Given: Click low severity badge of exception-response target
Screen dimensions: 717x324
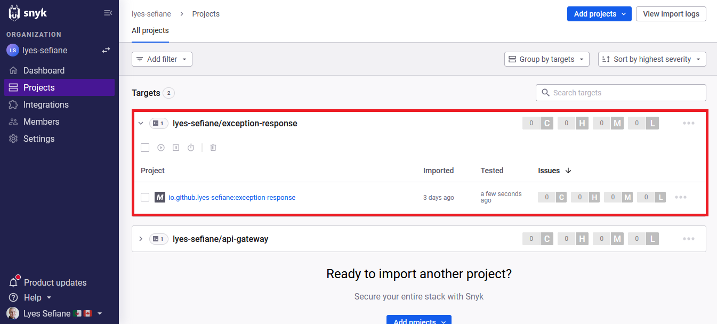Looking at the screenshot, I should tap(643, 123).
